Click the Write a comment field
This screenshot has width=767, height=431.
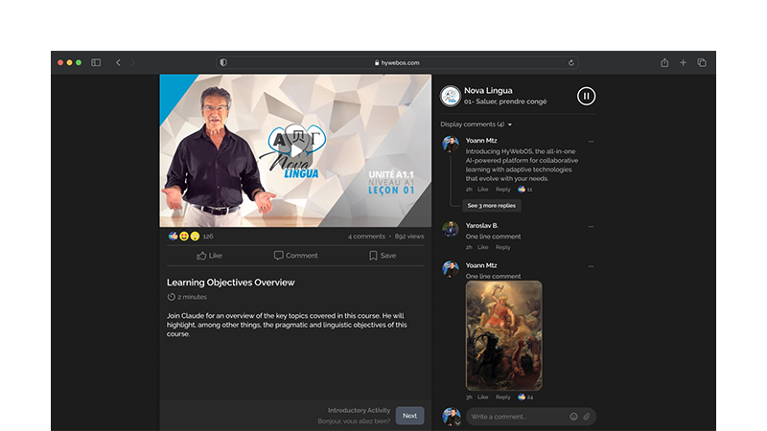[x=518, y=417]
